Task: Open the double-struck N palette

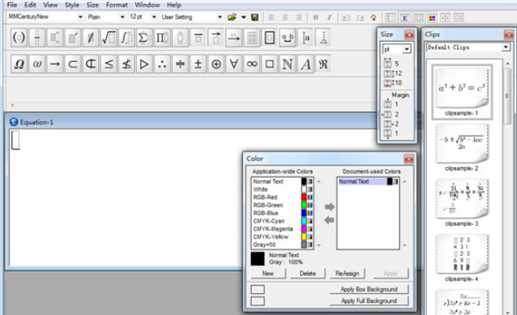Action: click(287, 64)
